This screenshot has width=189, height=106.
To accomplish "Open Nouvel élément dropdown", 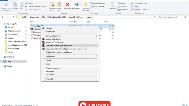I will (x=98, y=3).
